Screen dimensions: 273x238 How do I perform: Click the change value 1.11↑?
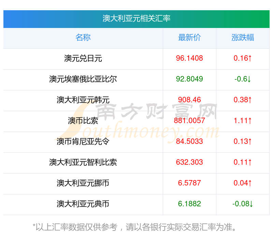click(x=243, y=121)
